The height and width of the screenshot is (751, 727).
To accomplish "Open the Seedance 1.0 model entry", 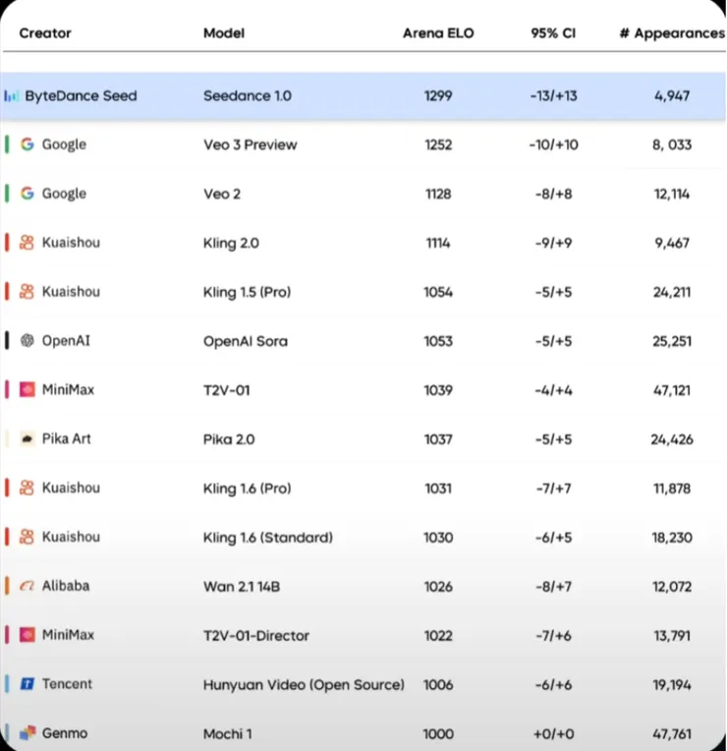I will pos(247,96).
